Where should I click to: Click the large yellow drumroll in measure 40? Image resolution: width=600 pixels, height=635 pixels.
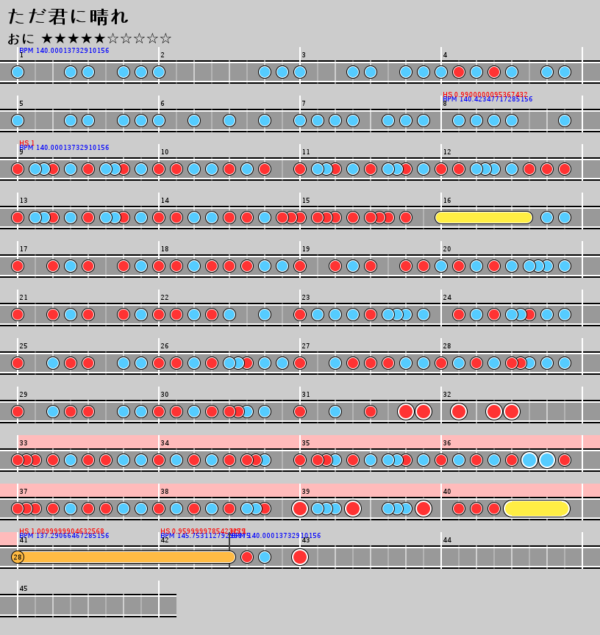(x=536, y=509)
